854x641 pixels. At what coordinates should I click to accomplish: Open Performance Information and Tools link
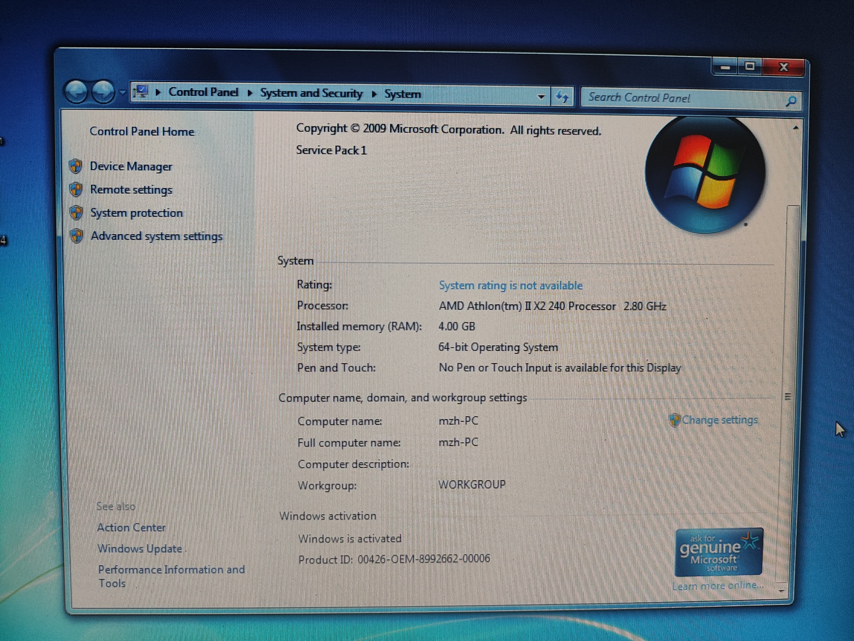(x=171, y=576)
